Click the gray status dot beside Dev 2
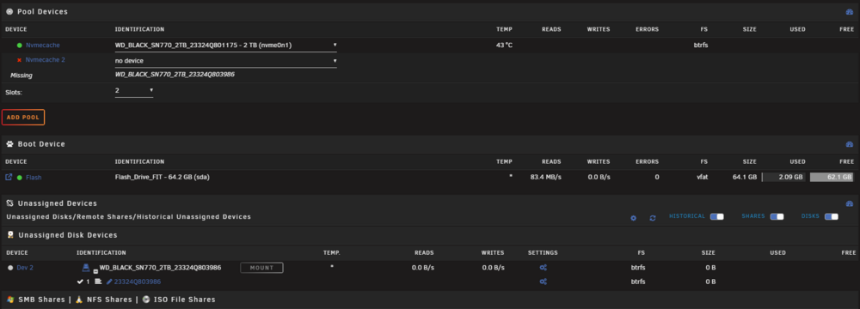 pyautogui.click(x=10, y=268)
